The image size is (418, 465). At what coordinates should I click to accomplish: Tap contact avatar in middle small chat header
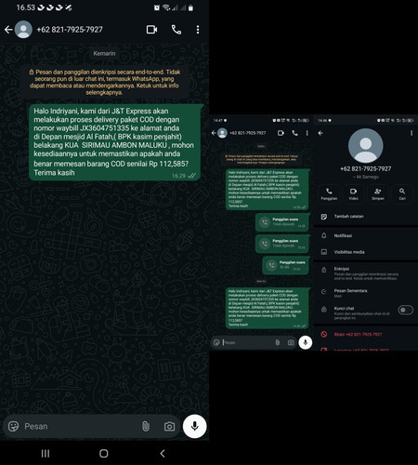coord(222,133)
